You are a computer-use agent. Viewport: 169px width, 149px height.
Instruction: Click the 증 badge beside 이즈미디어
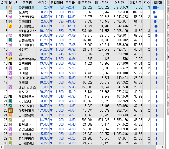click(x=10, y=45)
